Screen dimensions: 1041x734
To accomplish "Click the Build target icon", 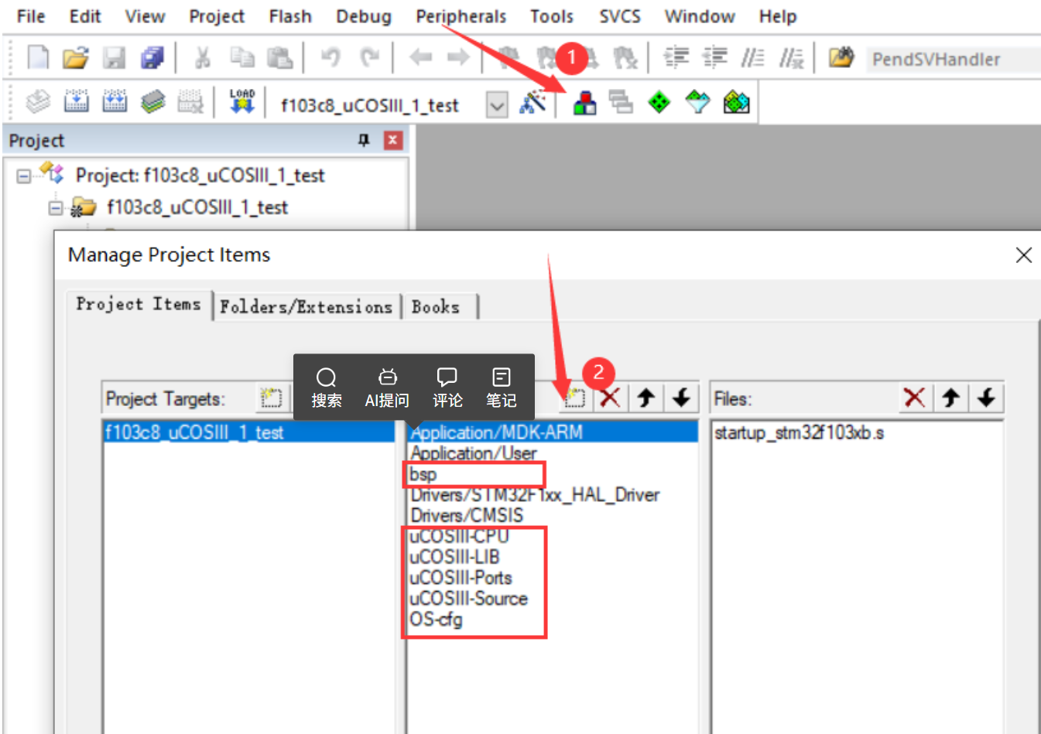I will (x=76, y=101).
